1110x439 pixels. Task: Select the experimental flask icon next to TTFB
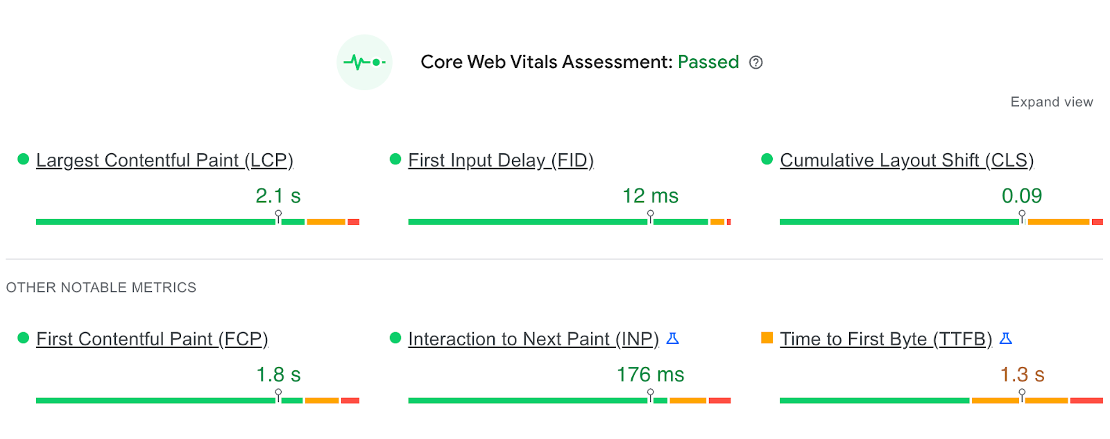[x=1007, y=339]
